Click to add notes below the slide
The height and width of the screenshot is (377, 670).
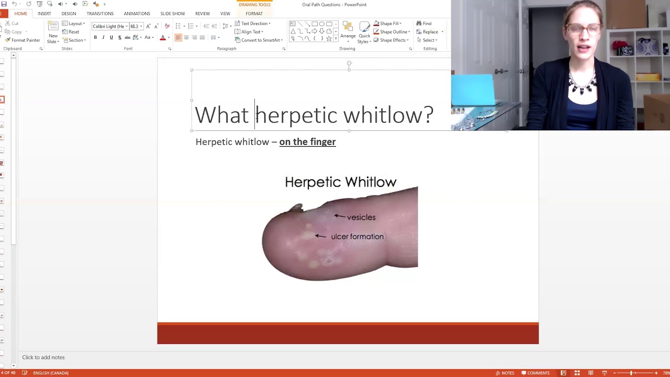click(43, 357)
